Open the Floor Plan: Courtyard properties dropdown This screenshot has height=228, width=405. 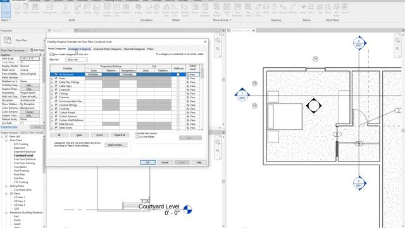click(14, 51)
